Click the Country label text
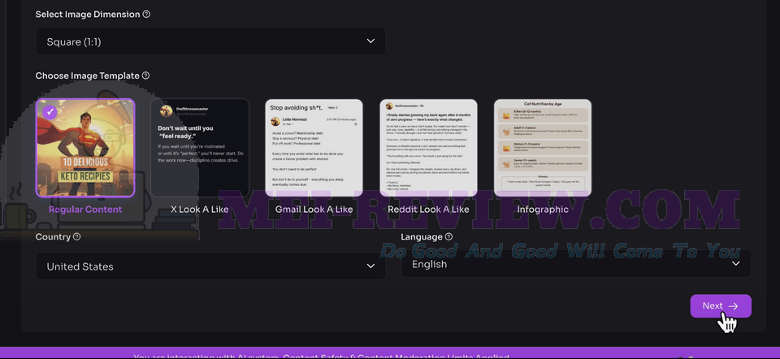 54,236
